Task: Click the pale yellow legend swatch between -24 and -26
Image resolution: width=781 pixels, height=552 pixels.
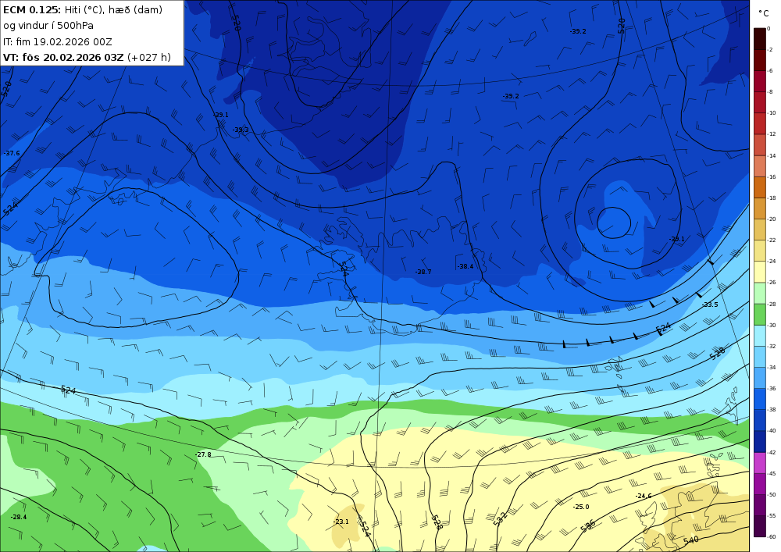Action: click(760, 272)
